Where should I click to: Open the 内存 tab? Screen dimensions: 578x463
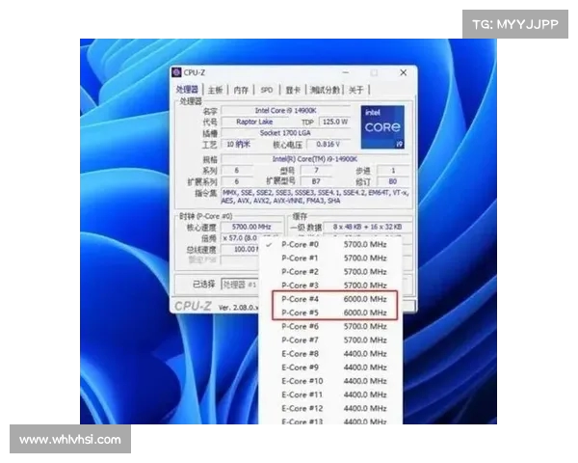coord(241,90)
